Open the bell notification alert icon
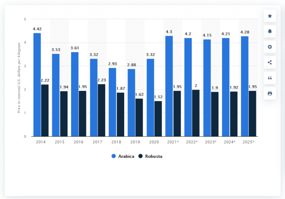This screenshot has width=285, height=199. pos(270,31)
